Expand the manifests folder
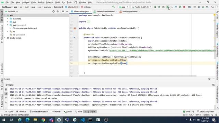219x123 pixels. click(8, 18)
